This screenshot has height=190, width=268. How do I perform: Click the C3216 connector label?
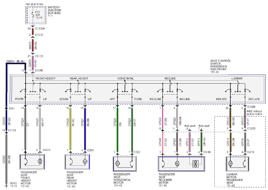point(250,152)
